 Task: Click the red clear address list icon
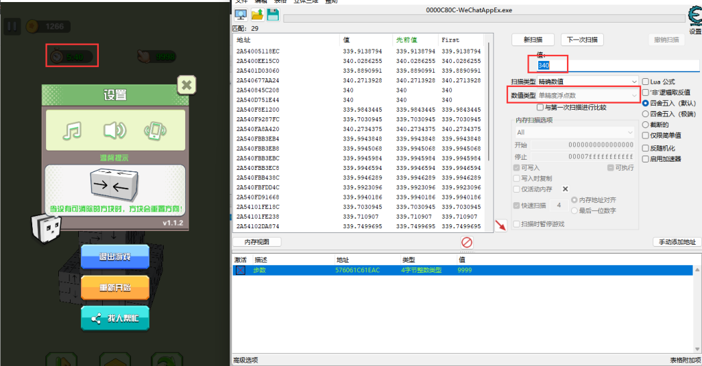(x=467, y=242)
